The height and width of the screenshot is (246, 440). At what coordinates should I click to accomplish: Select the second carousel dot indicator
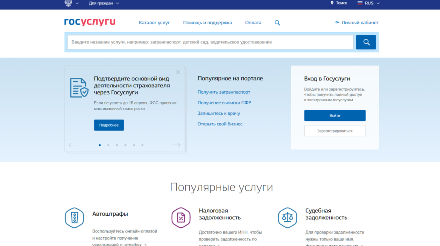click(x=108, y=145)
